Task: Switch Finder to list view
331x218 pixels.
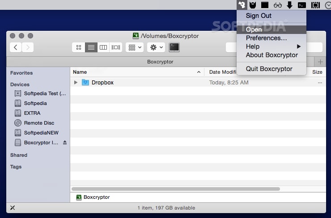Action: click(91, 47)
